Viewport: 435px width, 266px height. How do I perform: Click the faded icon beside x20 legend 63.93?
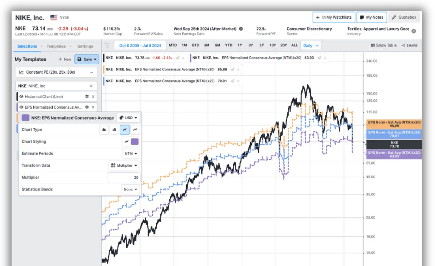coord(319,58)
